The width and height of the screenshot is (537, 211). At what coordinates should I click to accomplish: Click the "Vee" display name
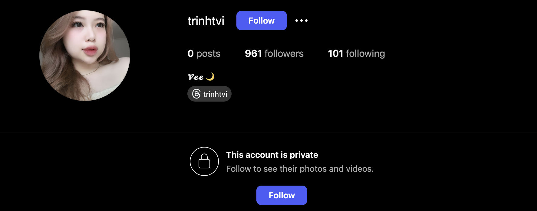pos(196,77)
